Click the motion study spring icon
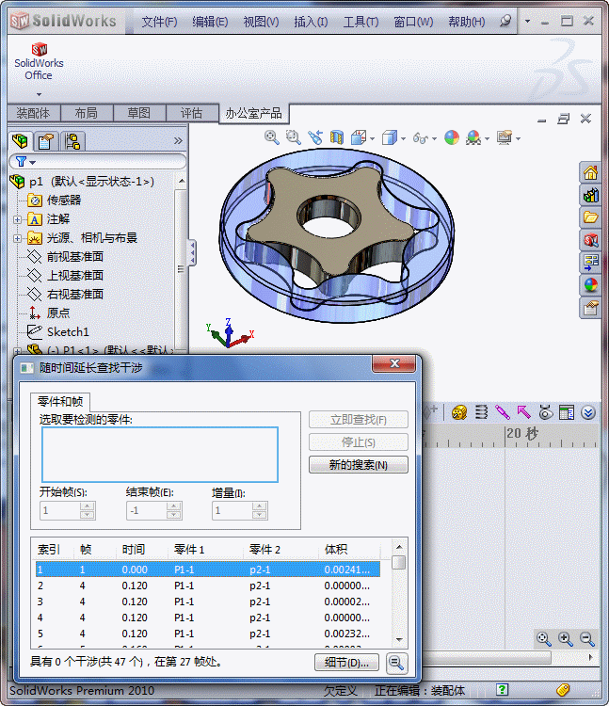 481,412
